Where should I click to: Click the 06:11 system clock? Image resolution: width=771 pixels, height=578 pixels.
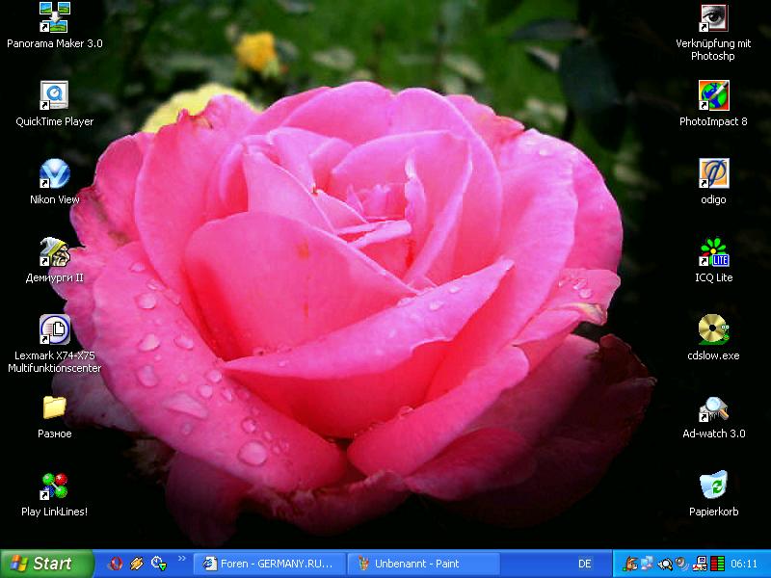coord(744,564)
